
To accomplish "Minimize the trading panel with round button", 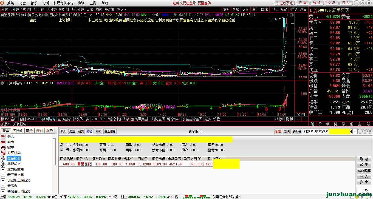I will pos(361,131).
